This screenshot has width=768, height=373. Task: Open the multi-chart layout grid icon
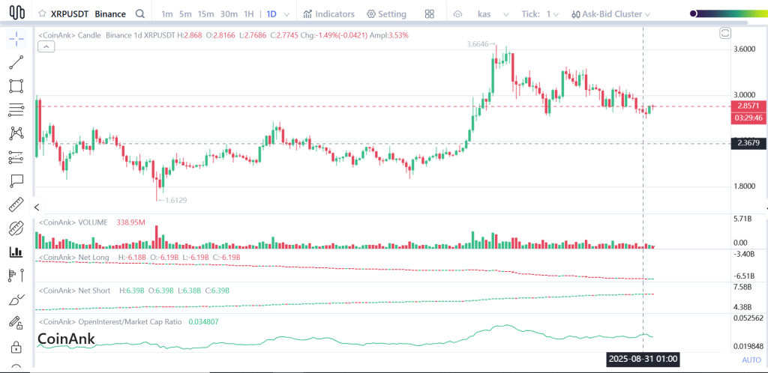pyautogui.click(x=430, y=13)
